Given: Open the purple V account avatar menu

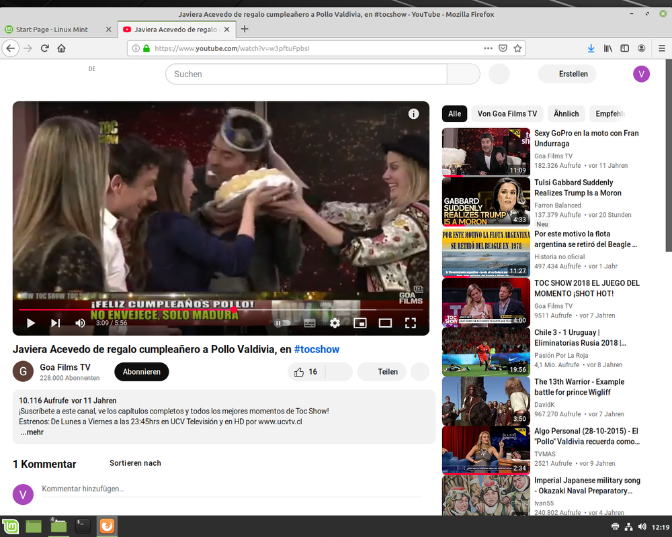Looking at the screenshot, I should point(641,74).
